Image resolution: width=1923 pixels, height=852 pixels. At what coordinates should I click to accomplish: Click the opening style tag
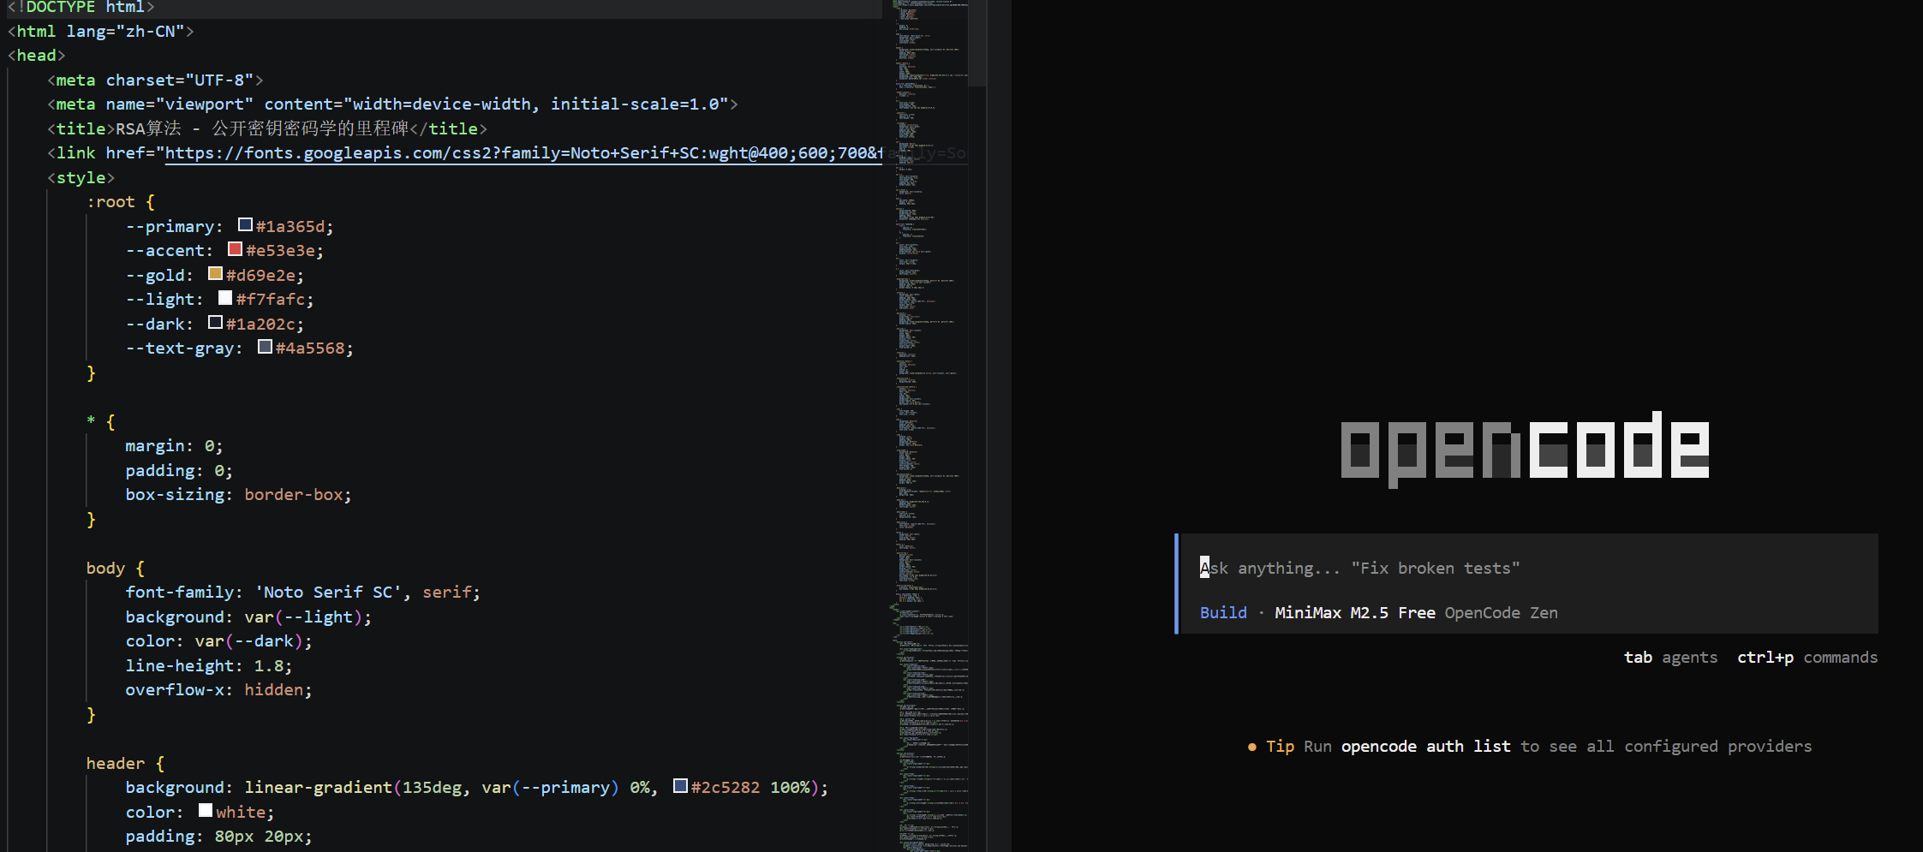(x=81, y=177)
